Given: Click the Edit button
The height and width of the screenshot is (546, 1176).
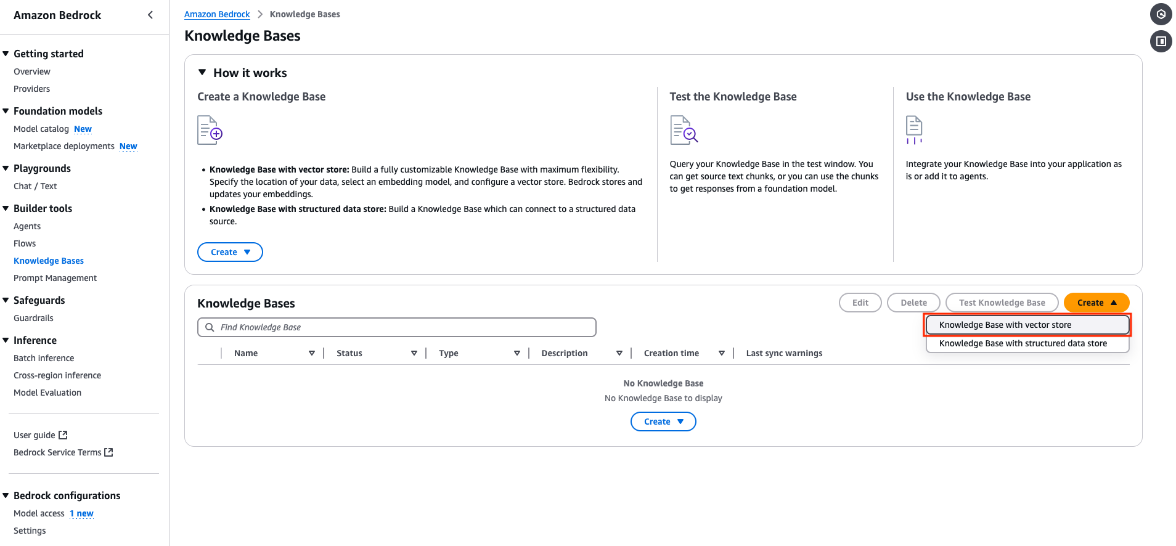Looking at the screenshot, I should click(x=860, y=303).
